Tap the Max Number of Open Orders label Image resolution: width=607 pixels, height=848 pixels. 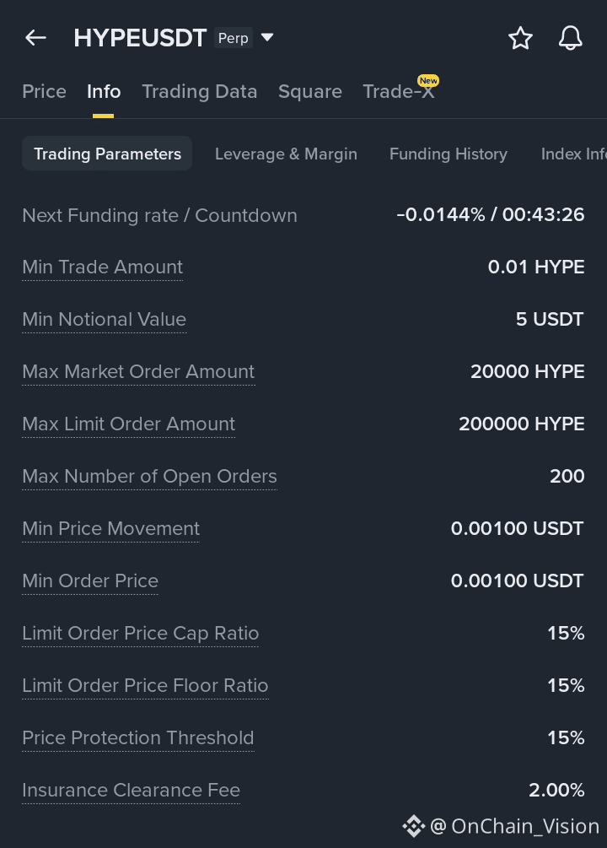point(149,476)
